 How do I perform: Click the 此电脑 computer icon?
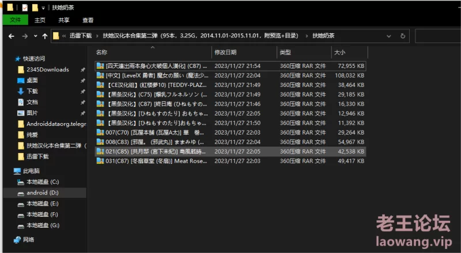click(17, 171)
